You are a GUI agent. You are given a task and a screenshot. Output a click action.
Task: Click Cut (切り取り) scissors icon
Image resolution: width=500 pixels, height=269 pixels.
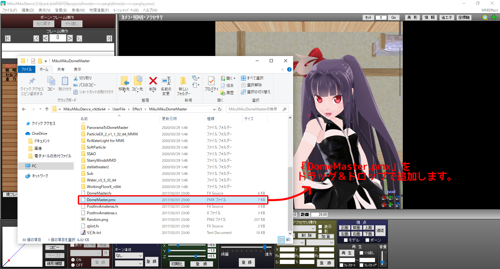point(76,78)
